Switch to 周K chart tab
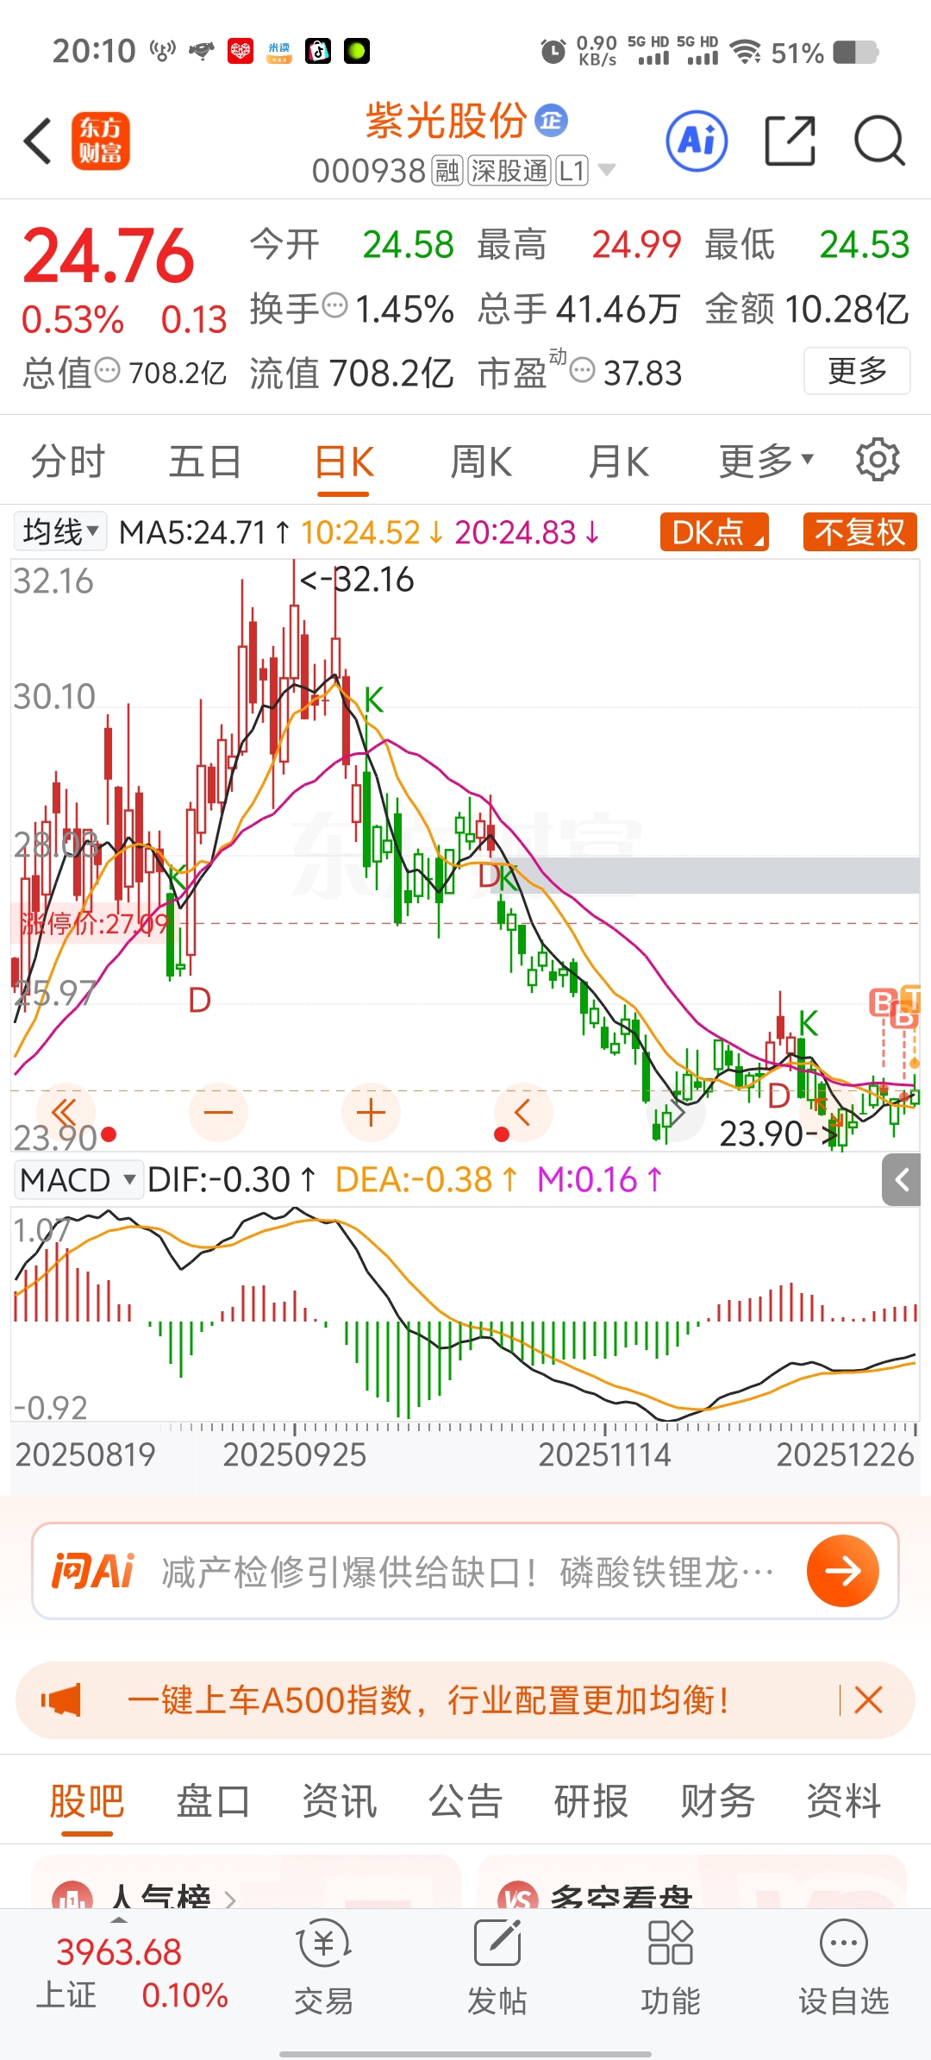The height and width of the screenshot is (2060, 931). coord(481,462)
